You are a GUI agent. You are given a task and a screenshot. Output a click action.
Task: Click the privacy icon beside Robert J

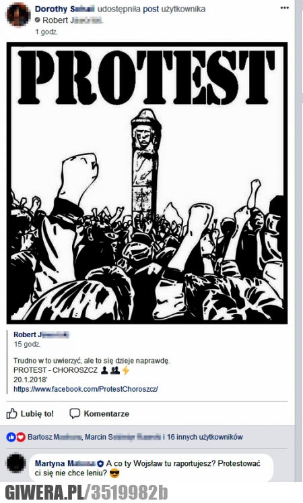coord(38,20)
